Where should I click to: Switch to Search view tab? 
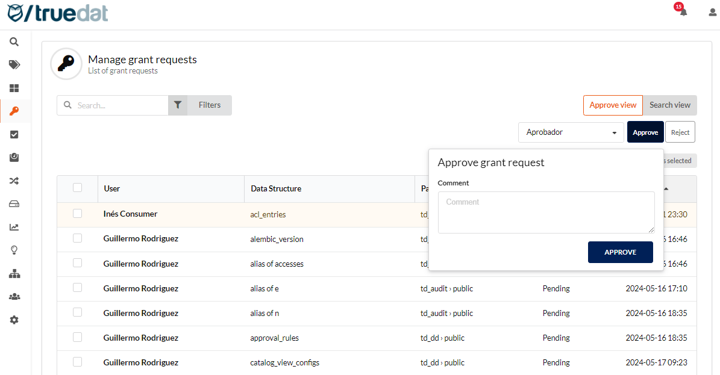click(669, 105)
